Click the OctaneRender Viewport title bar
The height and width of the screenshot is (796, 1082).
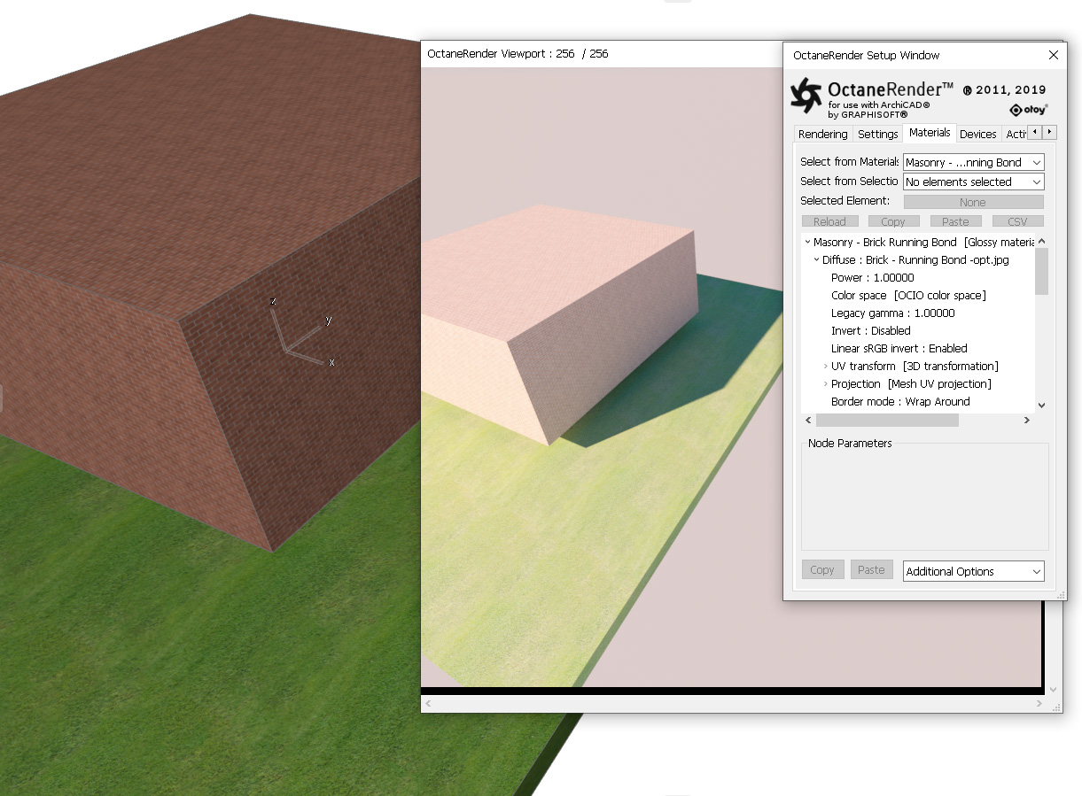(602, 54)
